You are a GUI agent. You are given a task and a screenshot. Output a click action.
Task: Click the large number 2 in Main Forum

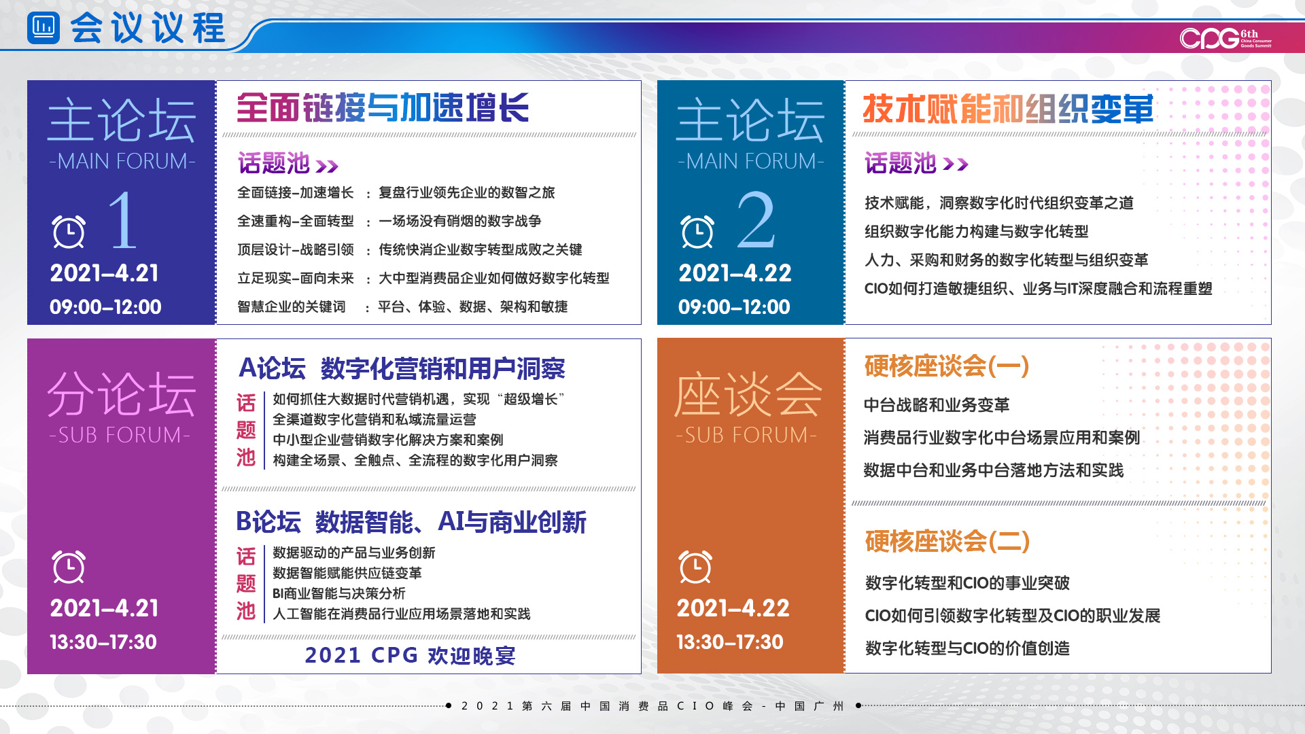click(x=755, y=220)
